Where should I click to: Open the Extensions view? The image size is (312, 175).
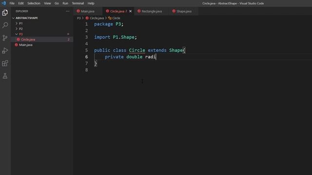(x=5, y=63)
